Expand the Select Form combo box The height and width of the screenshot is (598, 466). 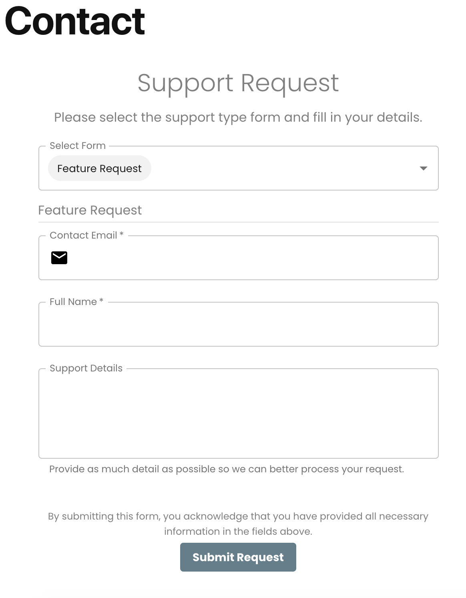click(239, 168)
